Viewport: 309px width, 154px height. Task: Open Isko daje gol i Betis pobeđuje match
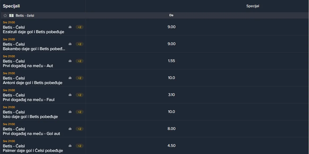coord(30,117)
